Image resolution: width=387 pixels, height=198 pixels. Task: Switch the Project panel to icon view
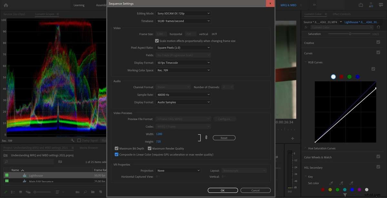(x=21, y=192)
